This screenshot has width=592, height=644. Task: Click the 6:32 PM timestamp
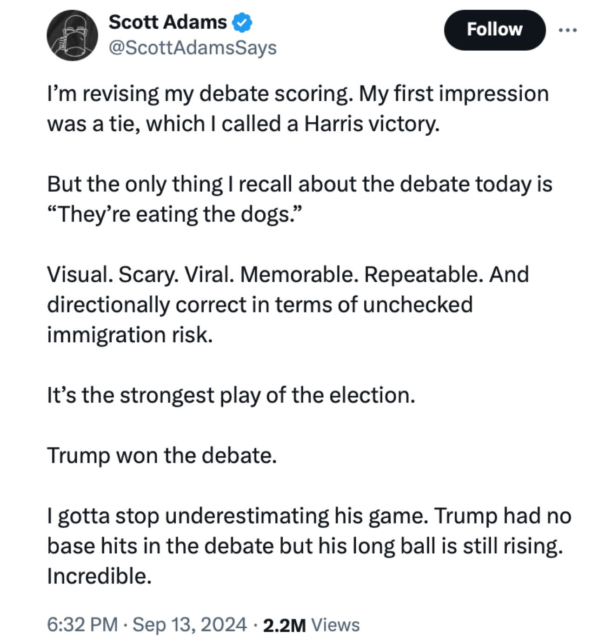tap(82, 624)
